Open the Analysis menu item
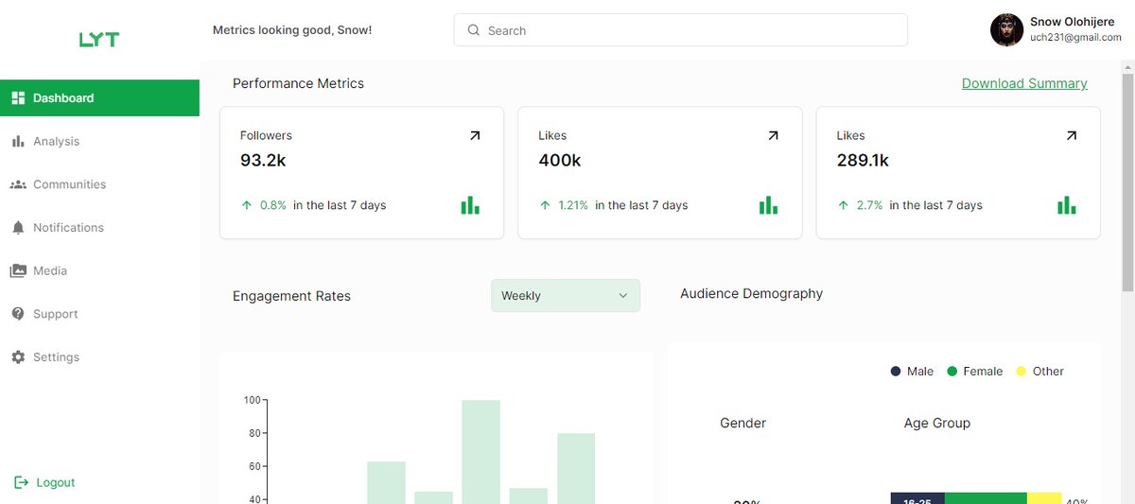 click(x=99, y=141)
